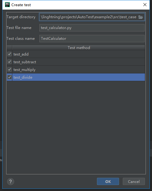This screenshot has width=152, height=191.
Task: Click the help question mark icon
Action: [x=10, y=181]
